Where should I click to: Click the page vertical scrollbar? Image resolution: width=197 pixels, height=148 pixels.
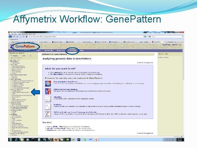183,63
